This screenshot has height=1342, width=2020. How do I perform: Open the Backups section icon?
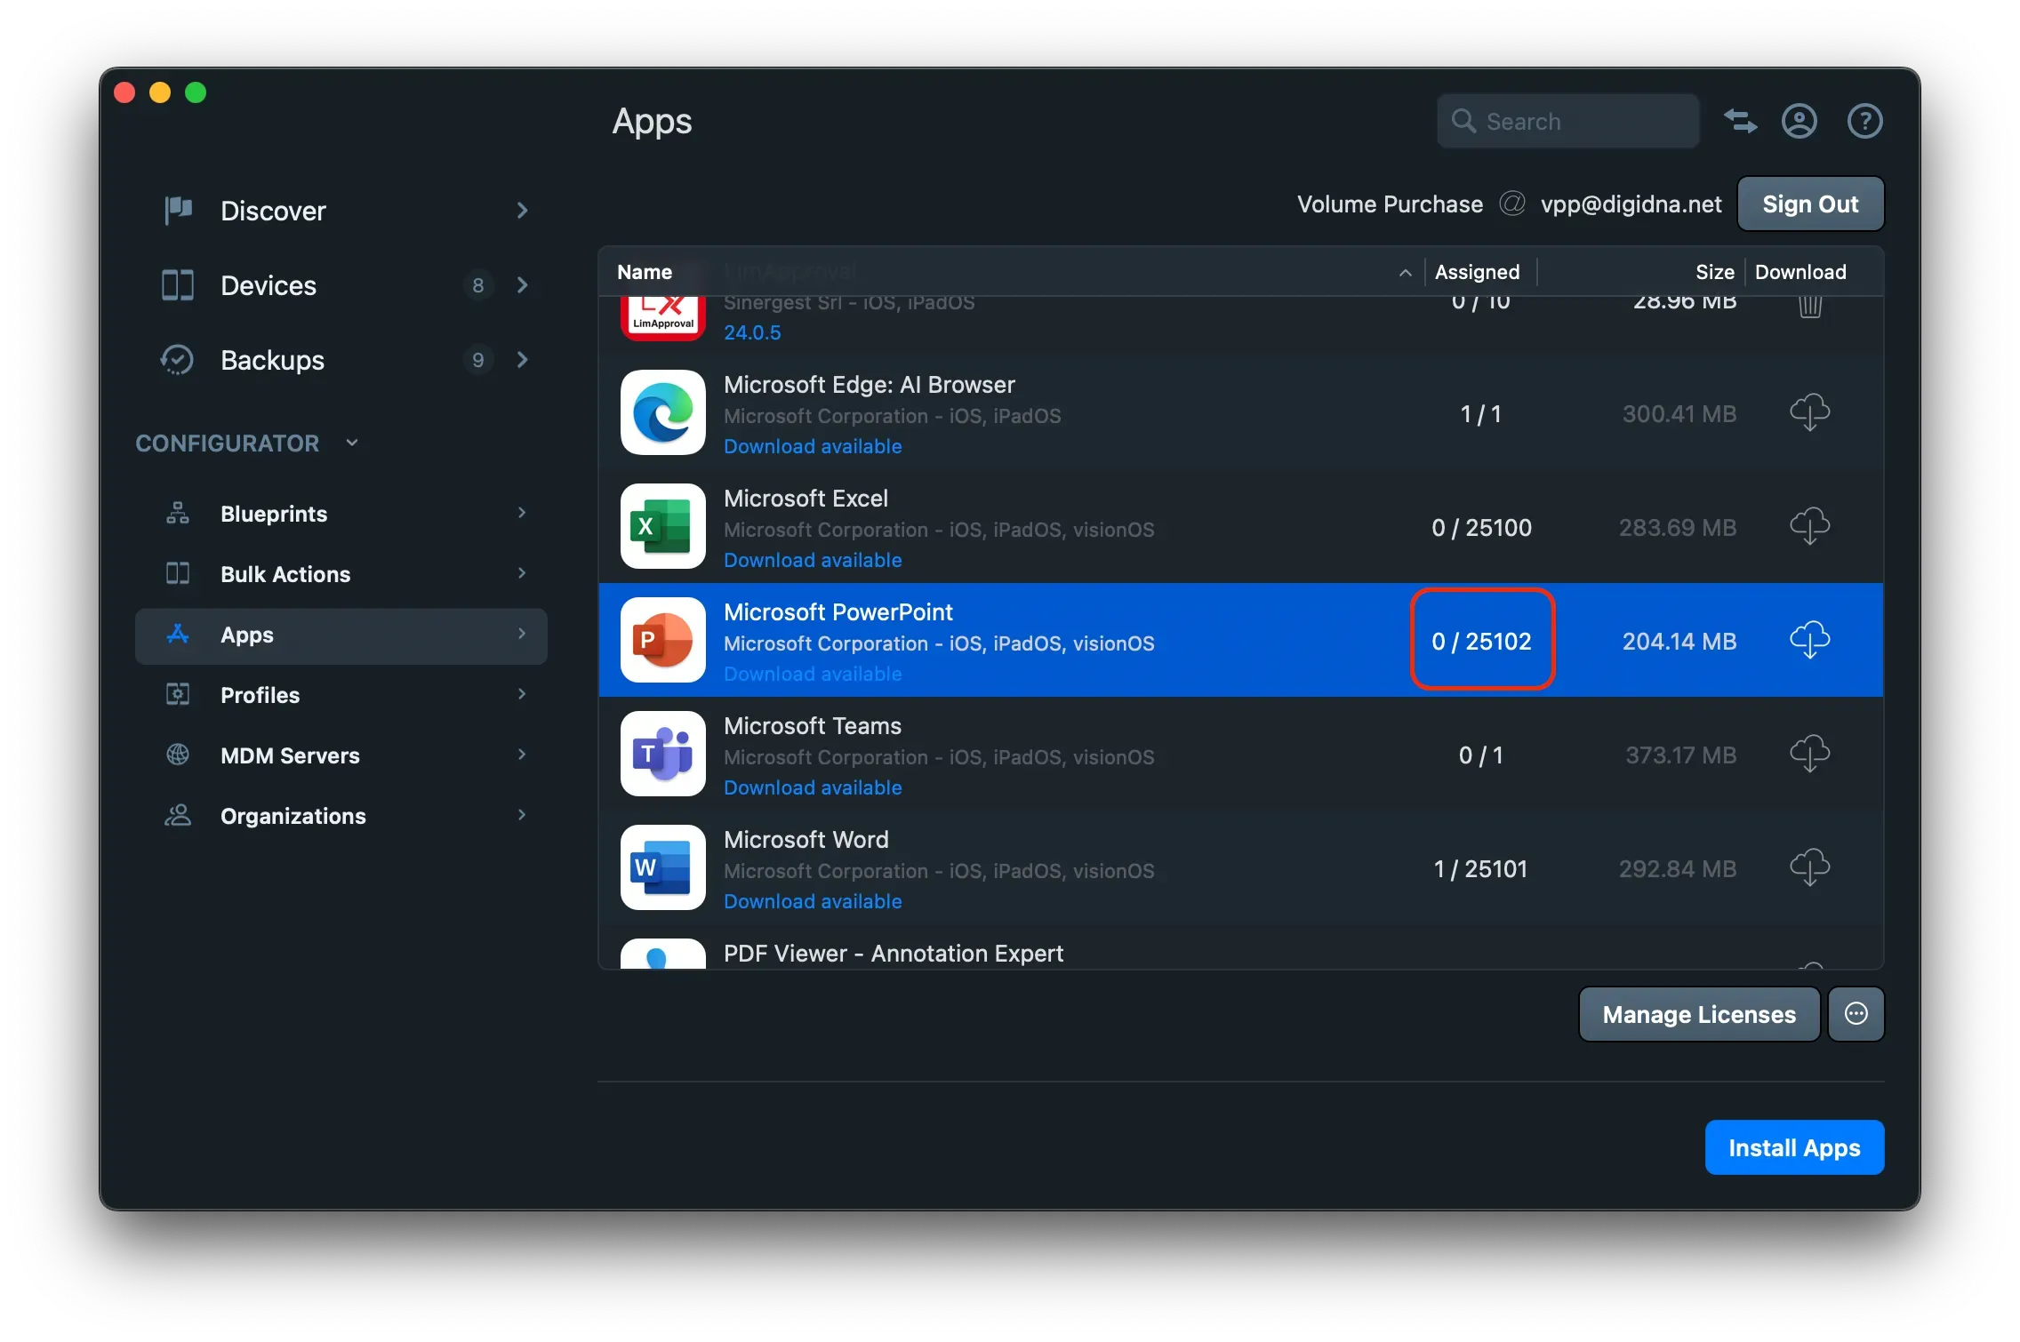(x=177, y=360)
